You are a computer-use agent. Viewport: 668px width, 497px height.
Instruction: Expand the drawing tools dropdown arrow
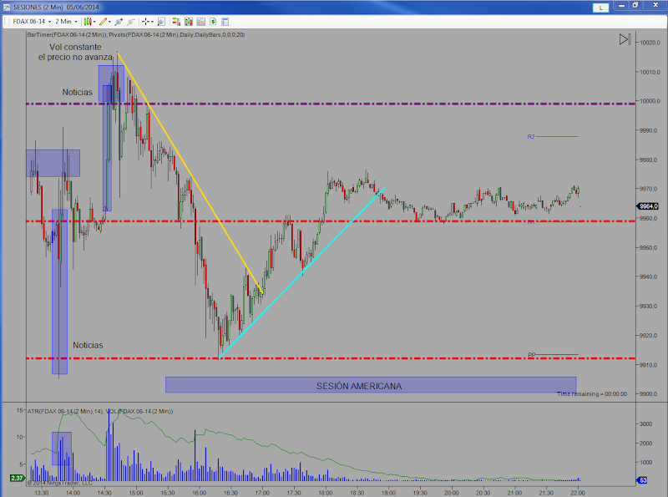pos(110,22)
